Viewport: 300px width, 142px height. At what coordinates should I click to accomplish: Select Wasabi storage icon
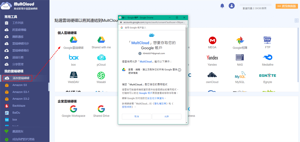pyautogui.click(x=101, y=75)
